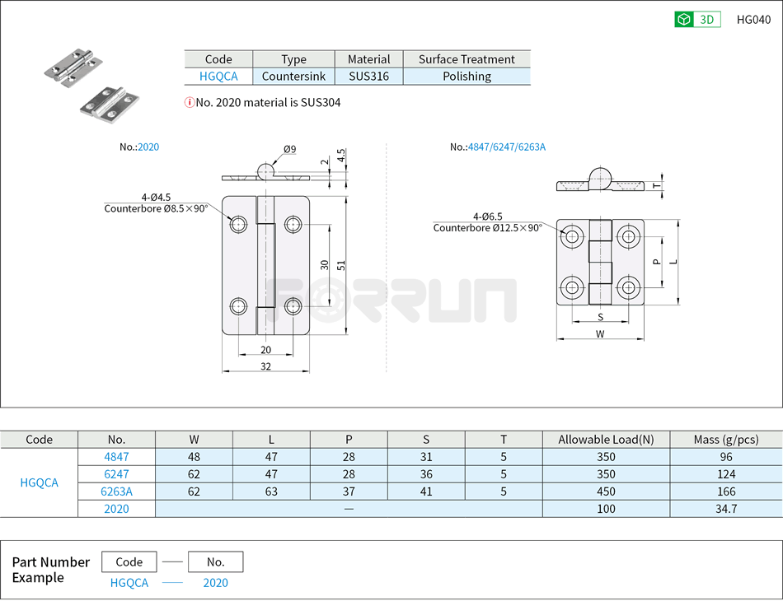783x601 pixels.
Task: Click the Code box in Part Number Example
Action: [129, 561]
